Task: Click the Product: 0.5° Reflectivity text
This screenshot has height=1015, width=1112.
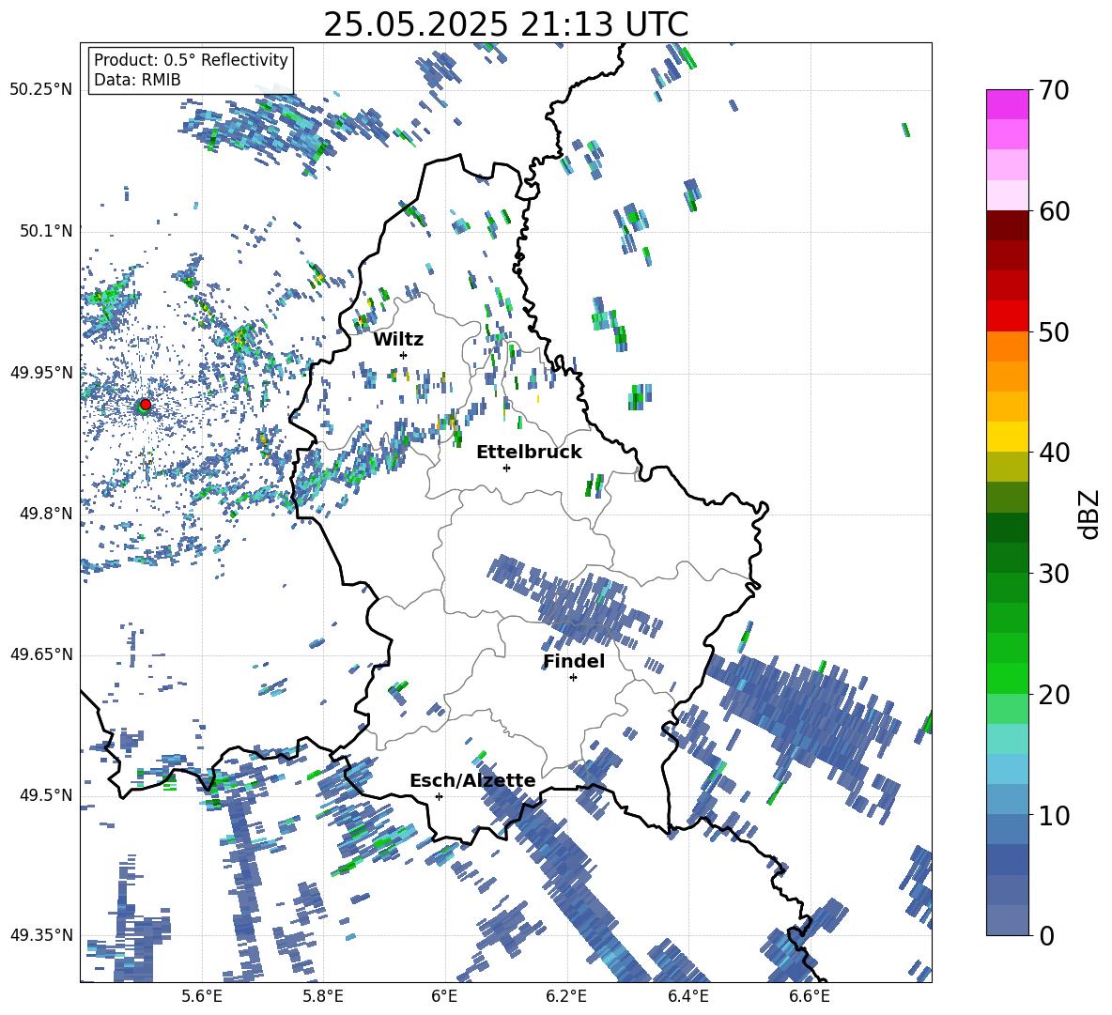Action: coord(191,59)
